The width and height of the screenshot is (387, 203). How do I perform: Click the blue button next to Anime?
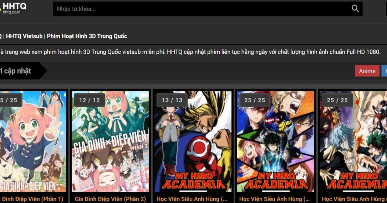point(384,71)
